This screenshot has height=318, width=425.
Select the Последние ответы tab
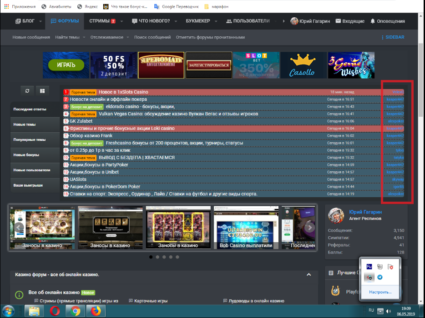point(35,109)
